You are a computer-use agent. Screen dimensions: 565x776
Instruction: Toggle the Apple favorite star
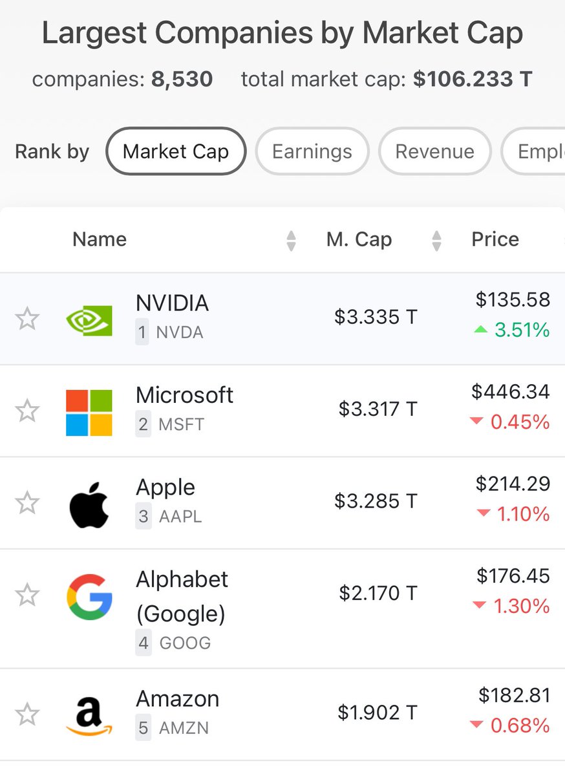[27, 502]
